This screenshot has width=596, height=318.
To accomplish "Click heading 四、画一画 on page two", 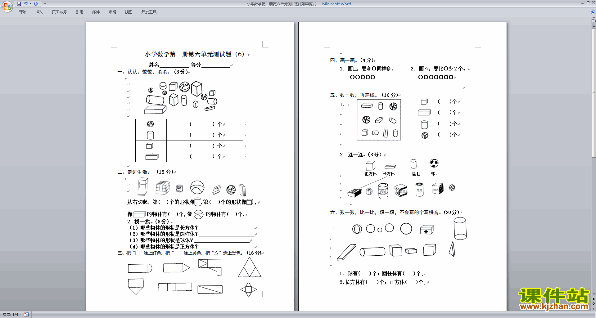I will pyautogui.click(x=352, y=60).
